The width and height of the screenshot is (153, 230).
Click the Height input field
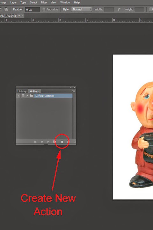coord(139,10)
